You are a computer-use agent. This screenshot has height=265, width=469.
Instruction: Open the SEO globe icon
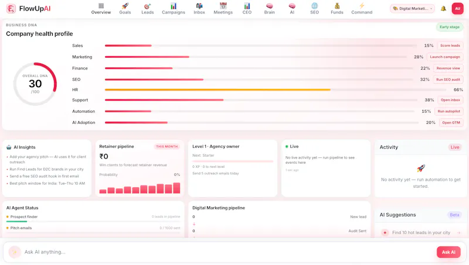click(x=315, y=6)
